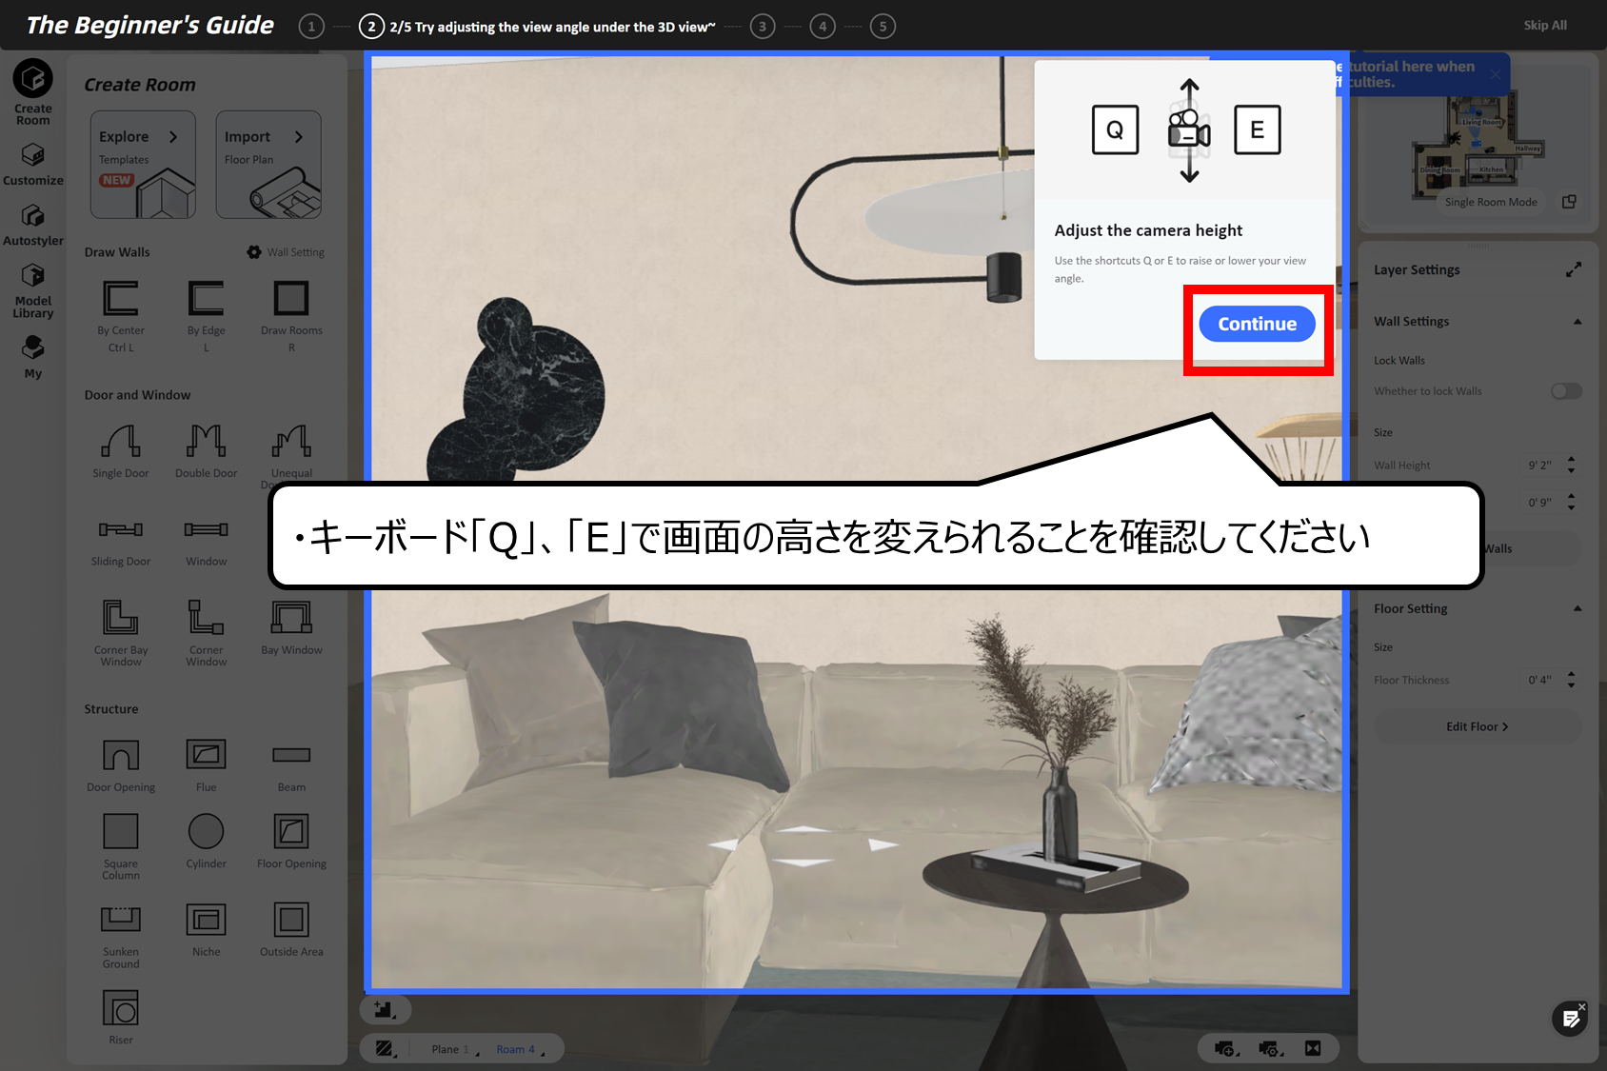The width and height of the screenshot is (1607, 1071).
Task: Collapse the Wall Settings section
Action: click(x=1577, y=322)
